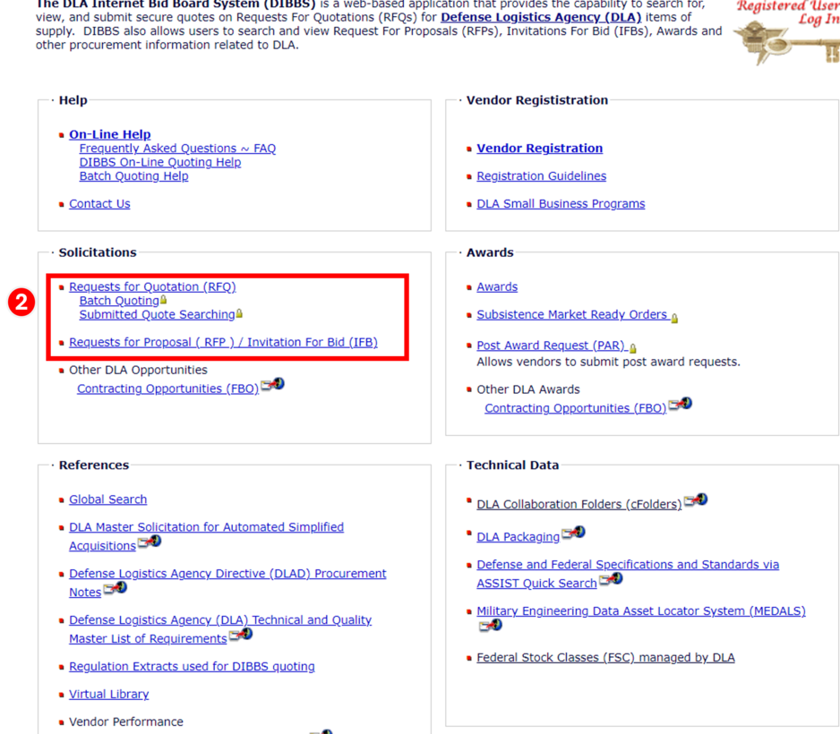Click the lock icon next to Submitted Quote Searching
The height and width of the screenshot is (734, 840).
[x=239, y=314]
